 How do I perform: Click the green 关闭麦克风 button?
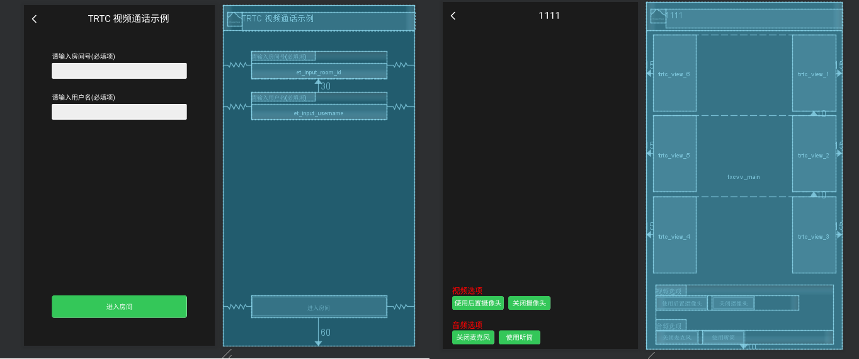click(473, 337)
